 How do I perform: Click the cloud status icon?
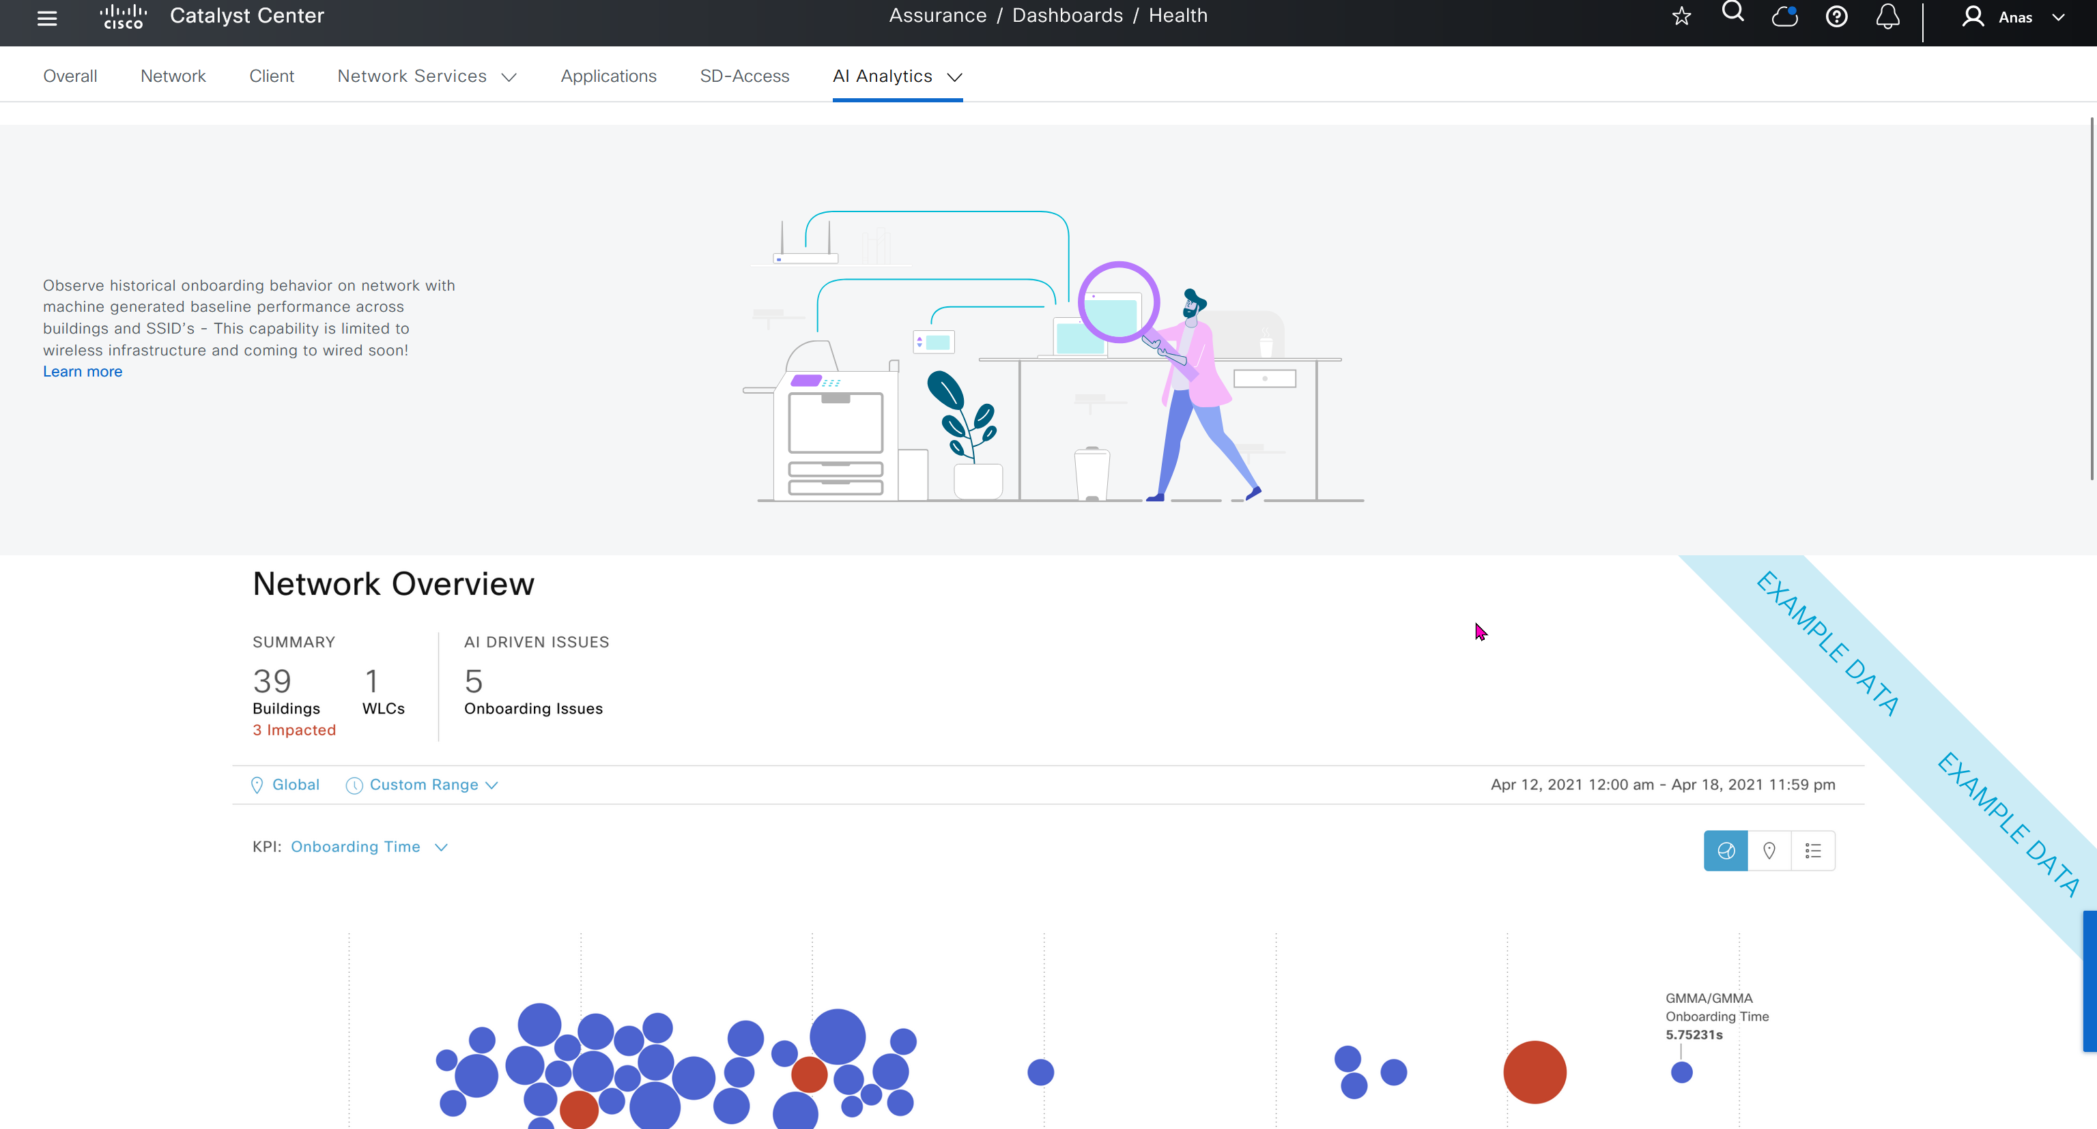[1784, 16]
